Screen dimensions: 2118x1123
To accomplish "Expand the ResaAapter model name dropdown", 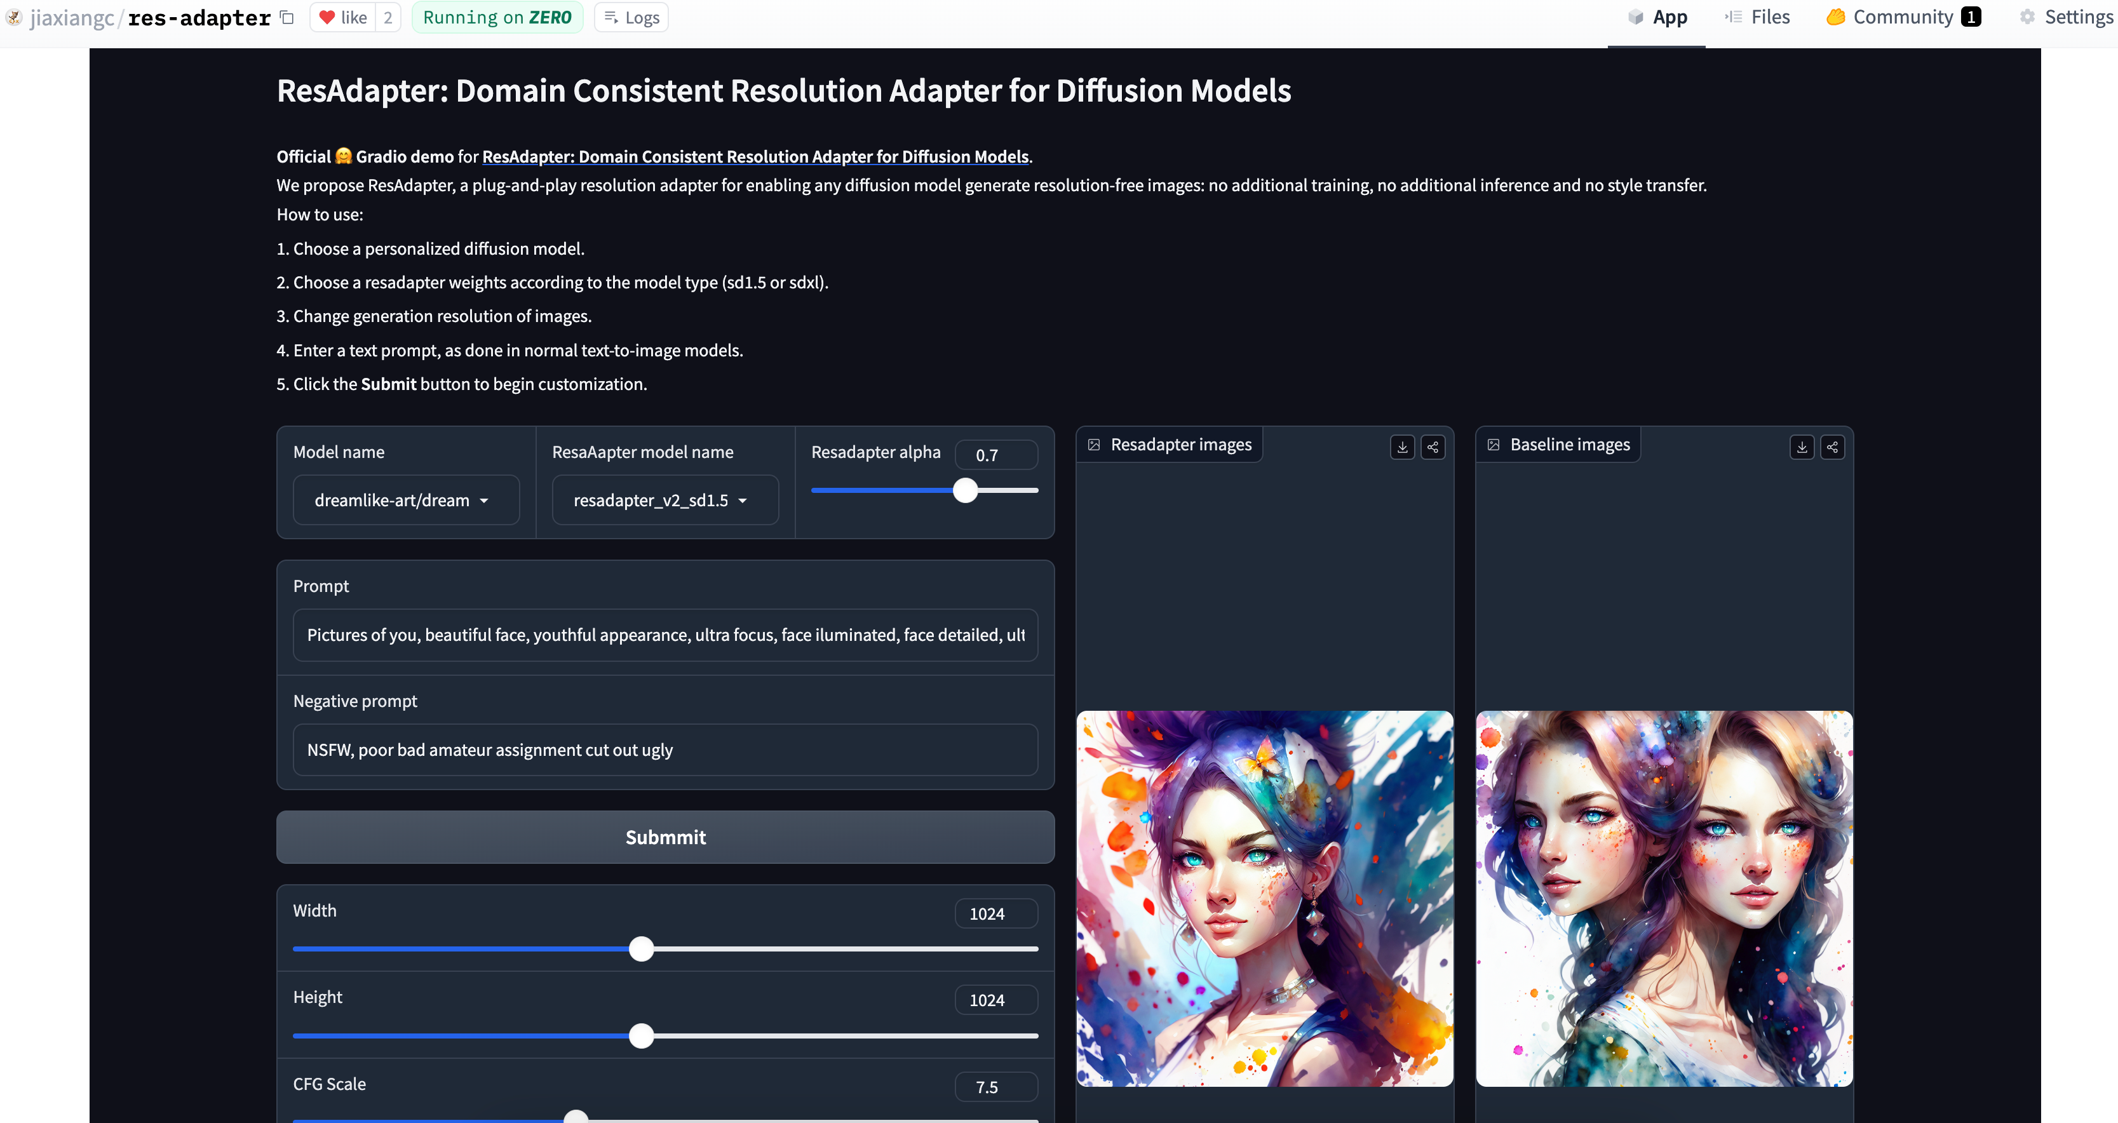I will [x=664, y=500].
